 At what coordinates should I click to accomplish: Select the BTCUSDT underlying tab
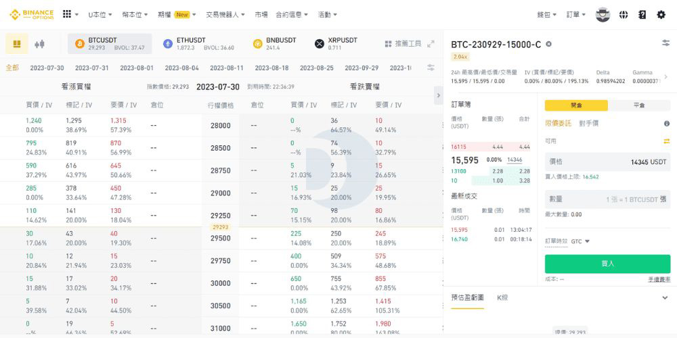[110, 43]
